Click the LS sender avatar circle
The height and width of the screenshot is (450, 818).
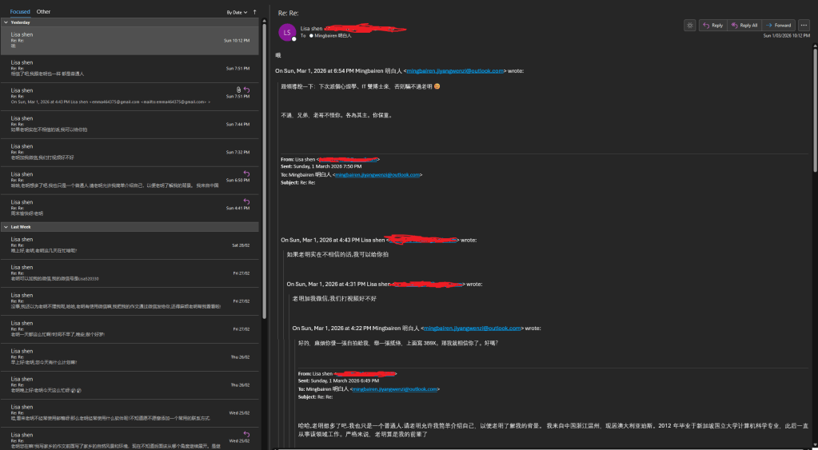(287, 33)
